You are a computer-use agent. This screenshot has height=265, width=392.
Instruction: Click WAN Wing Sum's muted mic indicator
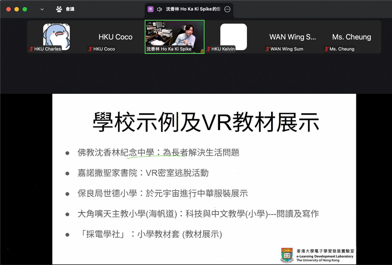(x=267, y=49)
